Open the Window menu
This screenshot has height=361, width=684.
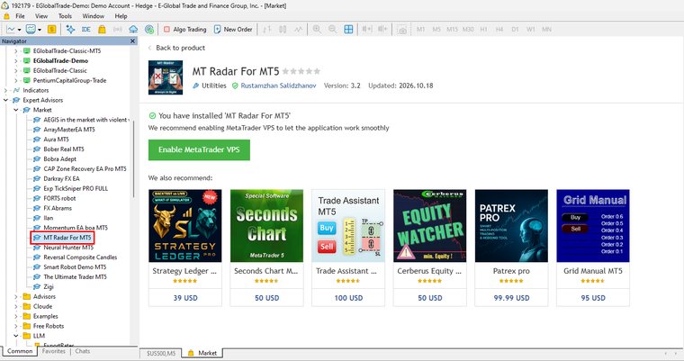[x=94, y=16]
